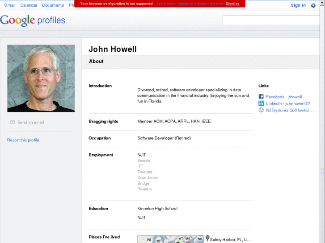Viewport: 325px width, 243px height.
Task: Click ITT in the employment list
Action: point(140,166)
